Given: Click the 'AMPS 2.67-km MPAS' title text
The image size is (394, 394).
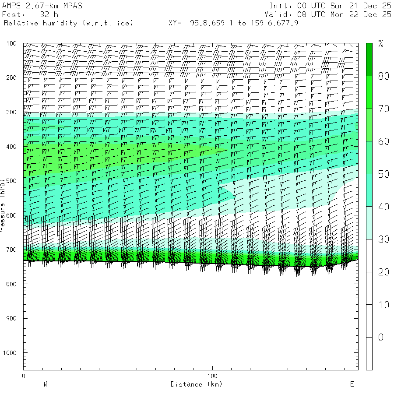Looking at the screenshot, I should point(42,6).
